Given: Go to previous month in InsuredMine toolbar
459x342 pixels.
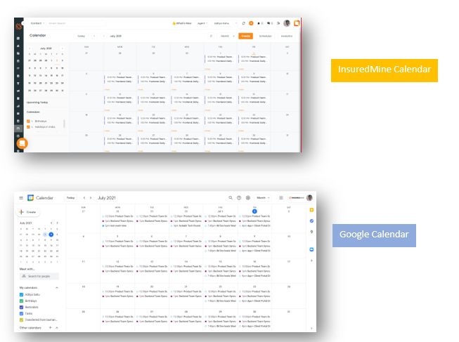Looking at the screenshot, I should point(94,36).
